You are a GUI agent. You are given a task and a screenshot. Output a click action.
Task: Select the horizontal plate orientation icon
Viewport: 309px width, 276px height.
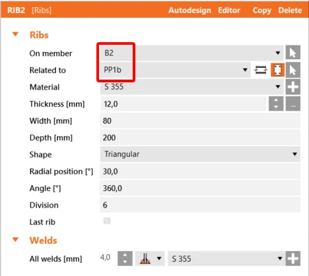(261, 70)
